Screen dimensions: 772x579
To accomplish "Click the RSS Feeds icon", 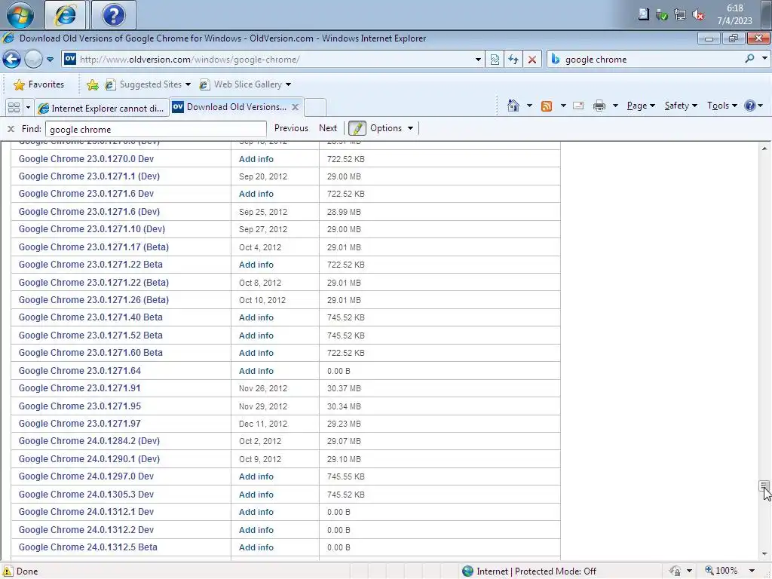I will [547, 106].
